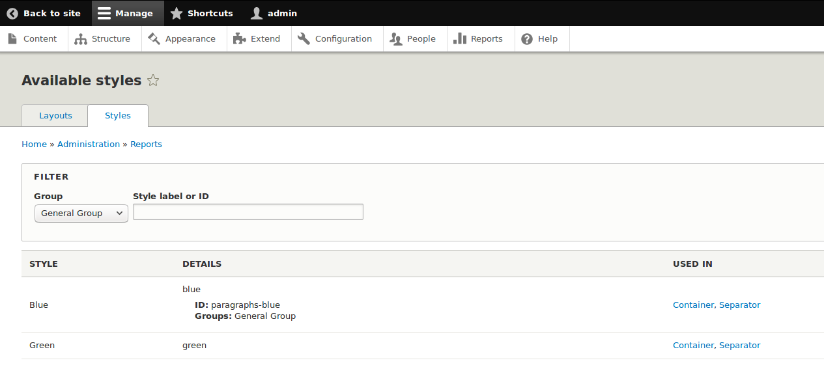Focus the Style label or ID field
Viewport: 824px width, 382px height.
(x=248, y=211)
